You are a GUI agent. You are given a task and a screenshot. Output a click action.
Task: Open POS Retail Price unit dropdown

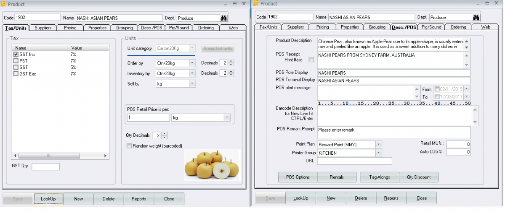click(x=227, y=118)
